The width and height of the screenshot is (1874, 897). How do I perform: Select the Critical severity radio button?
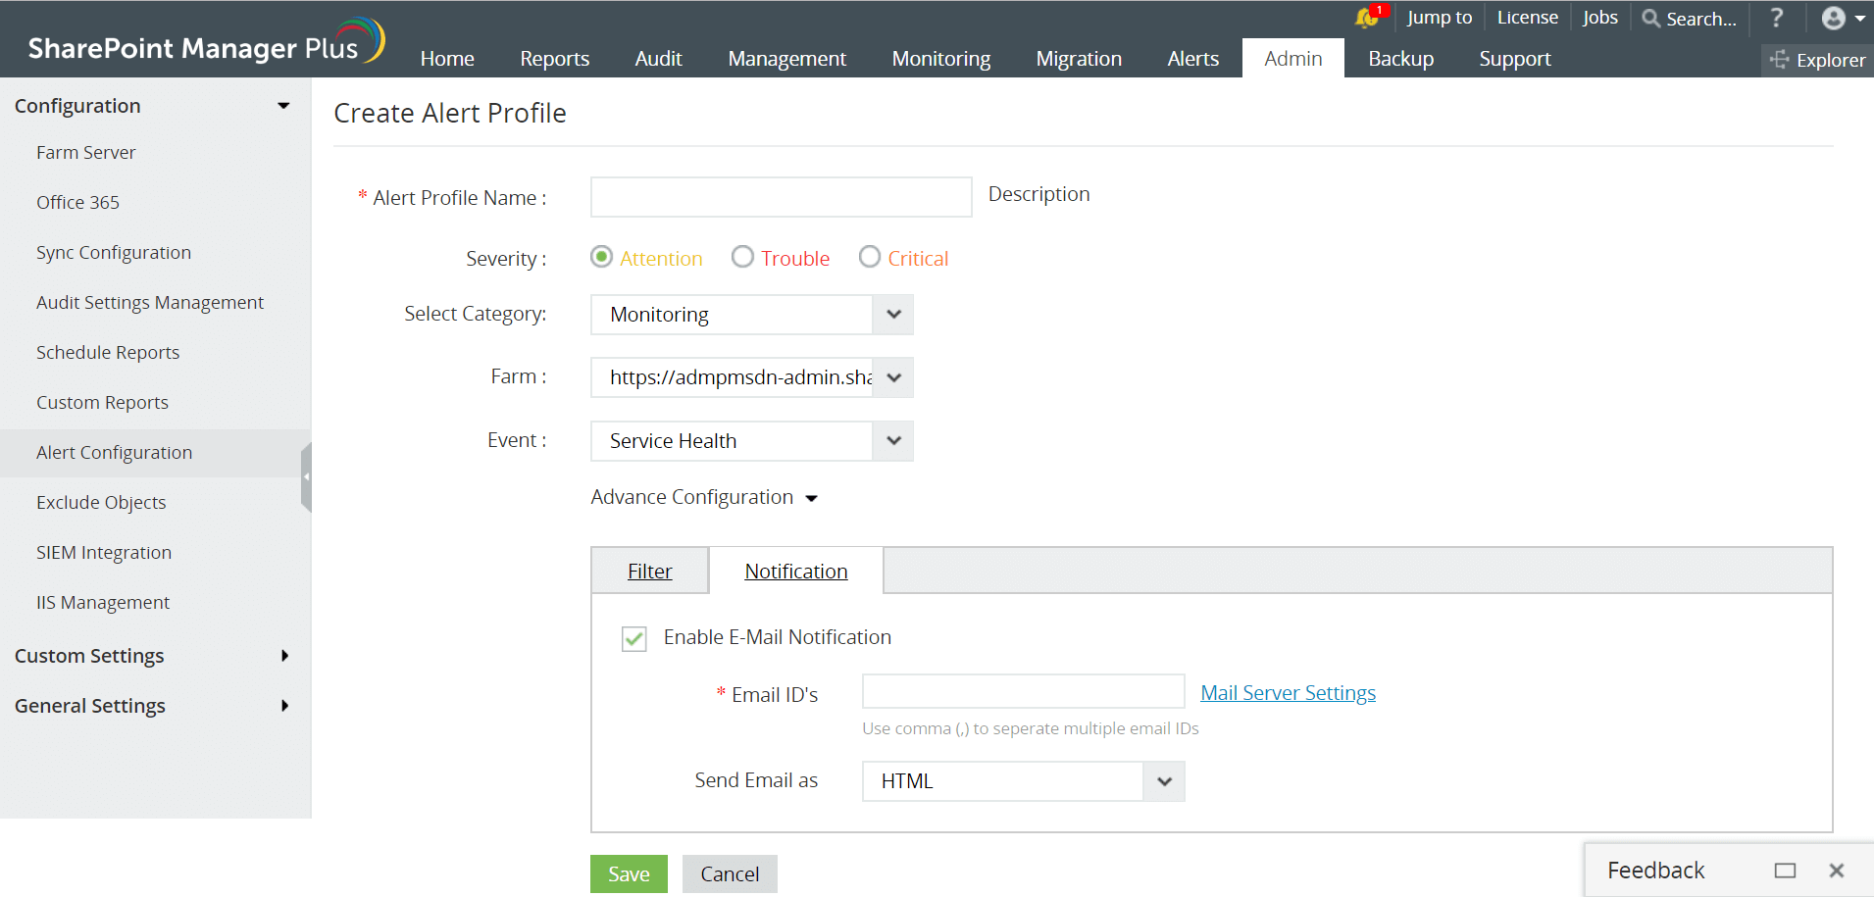coord(870,257)
